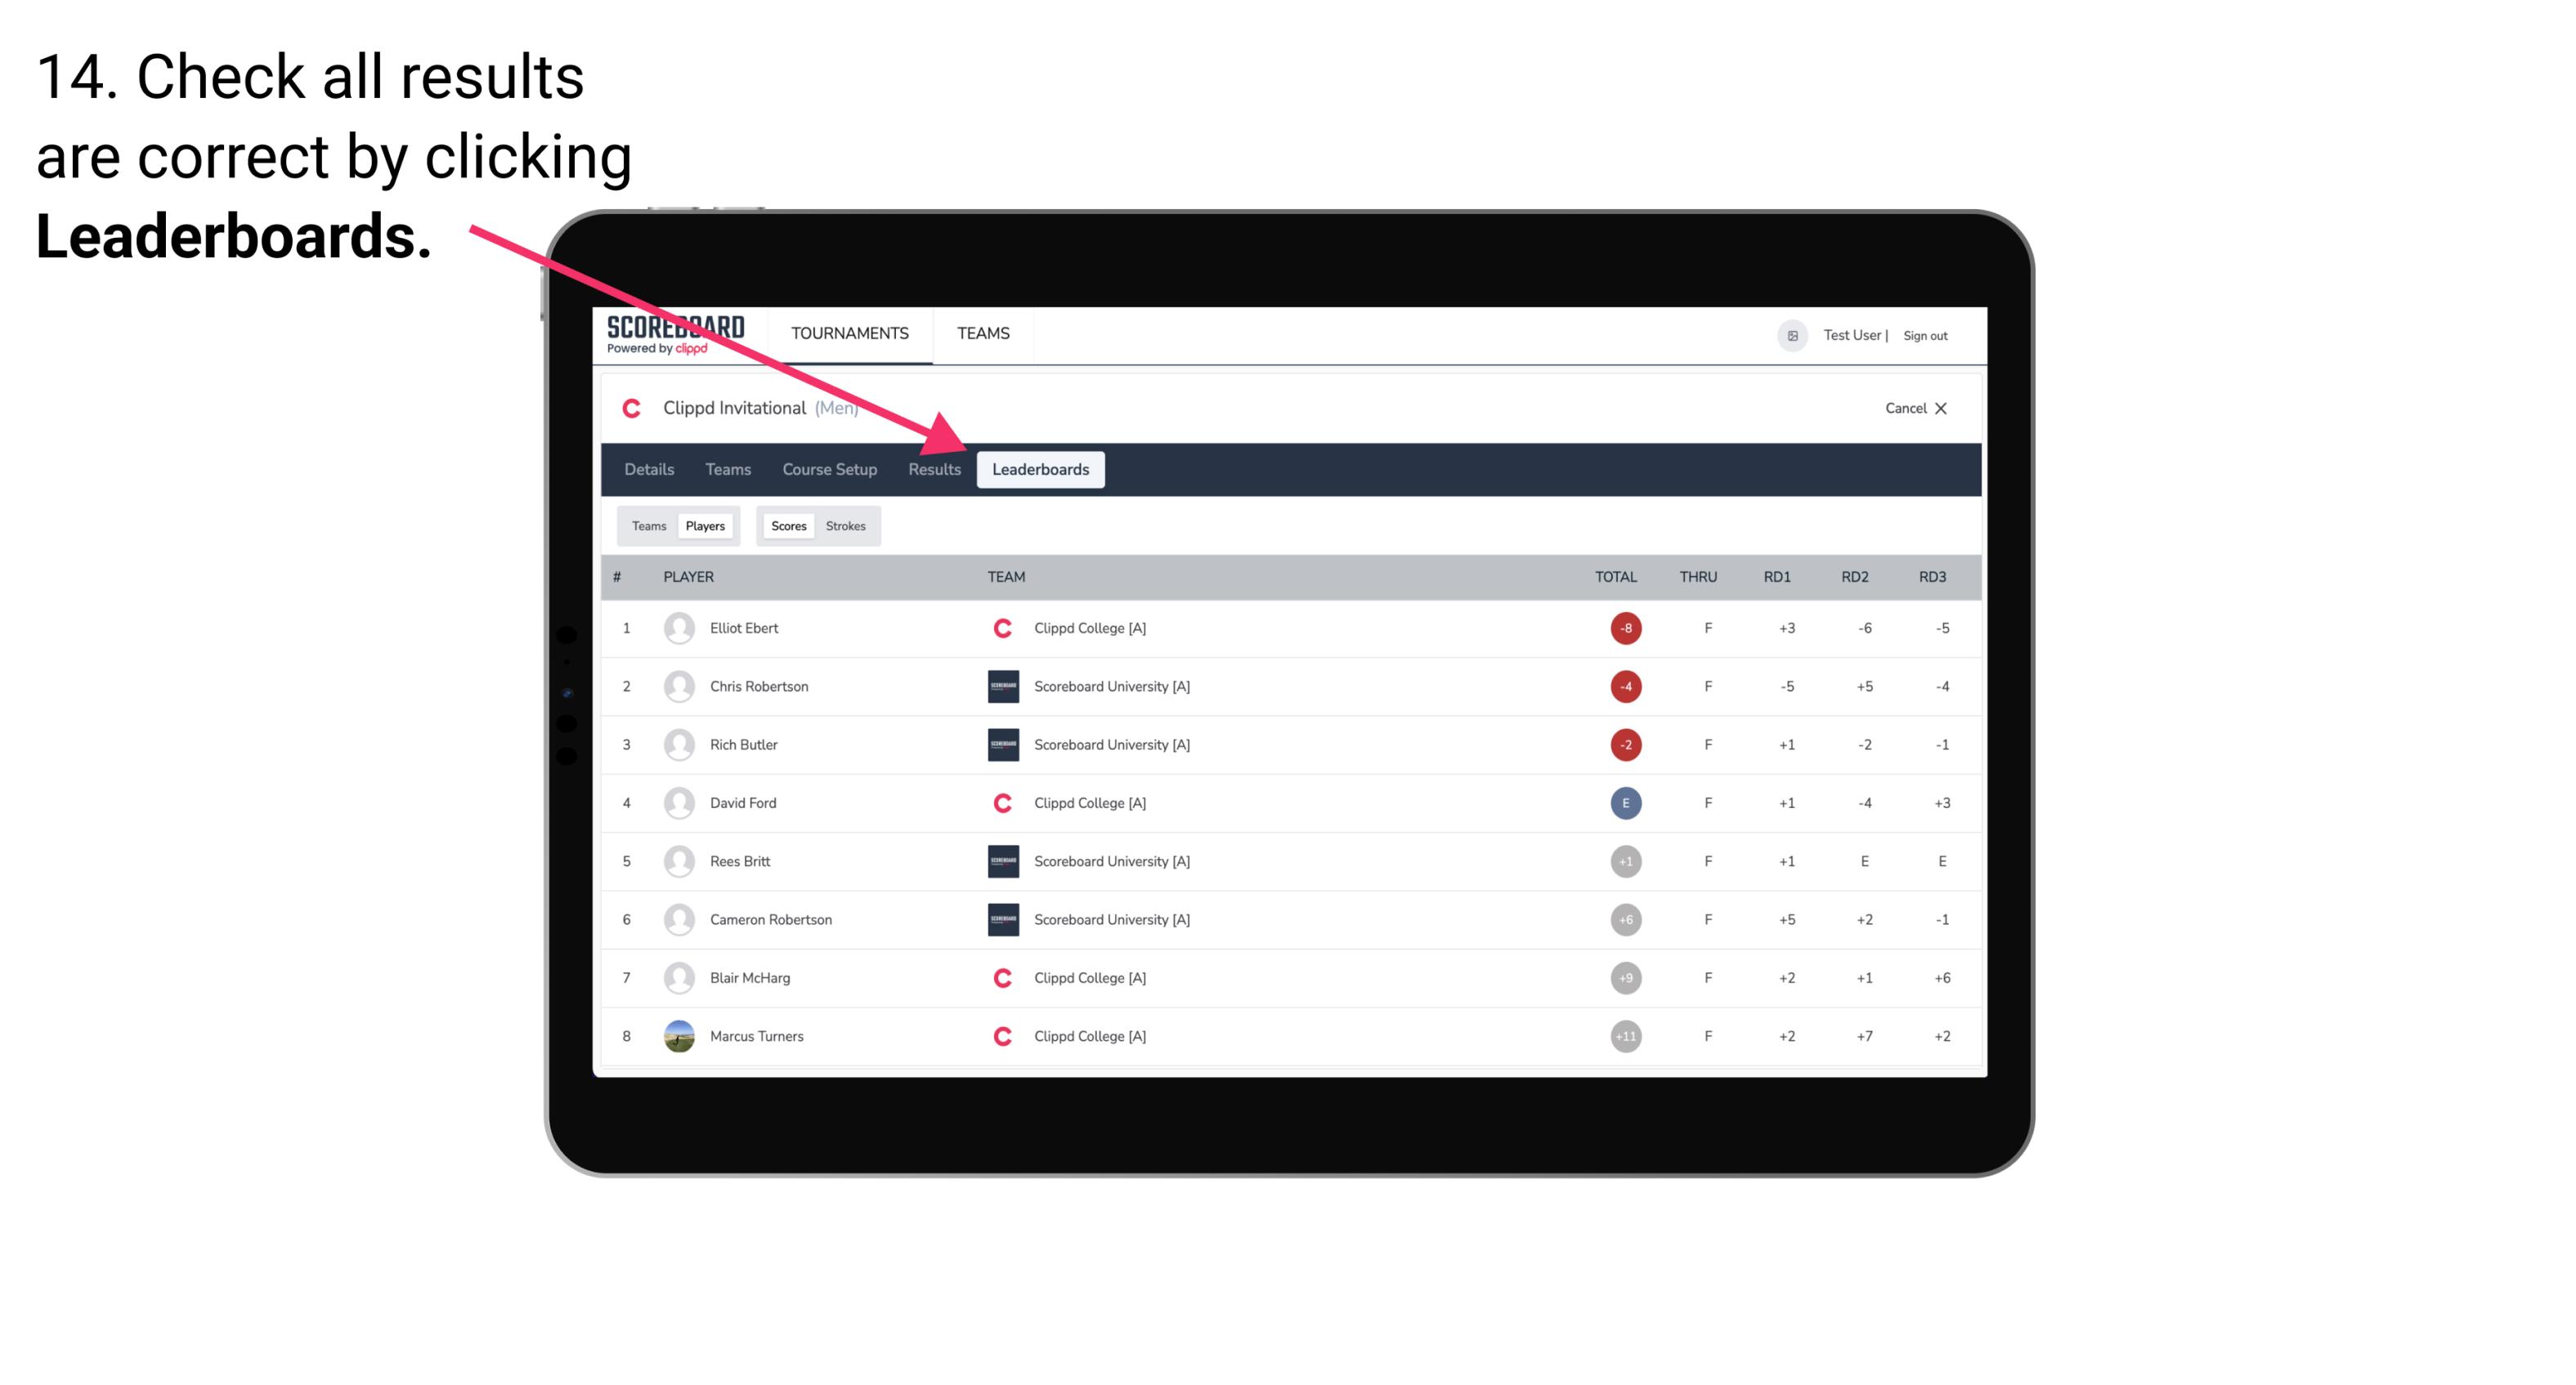Click the Marcus Turners player avatar icon
This screenshot has height=1385, width=2576.
tap(679, 1035)
